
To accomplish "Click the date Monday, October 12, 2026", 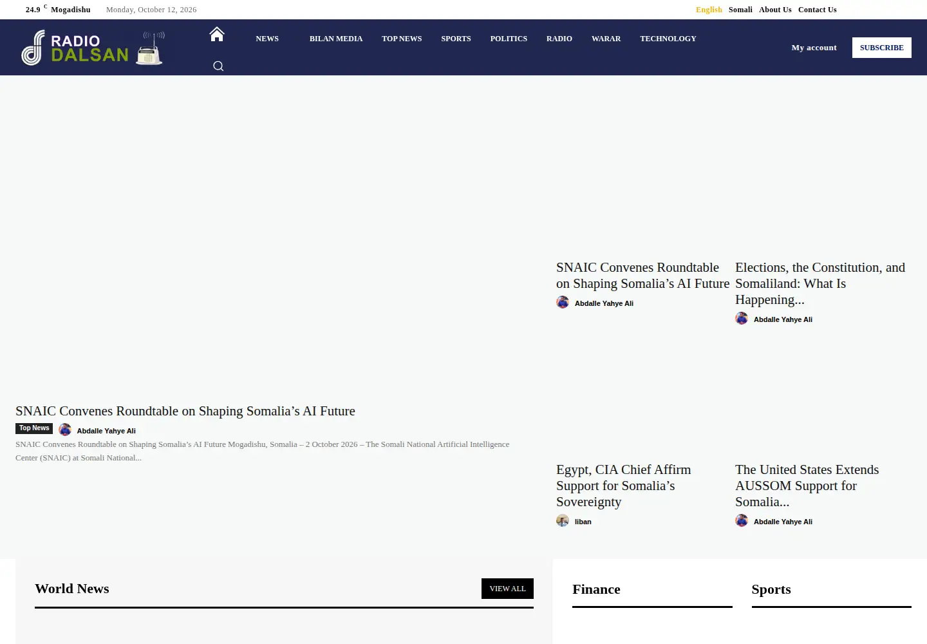I will (151, 10).
